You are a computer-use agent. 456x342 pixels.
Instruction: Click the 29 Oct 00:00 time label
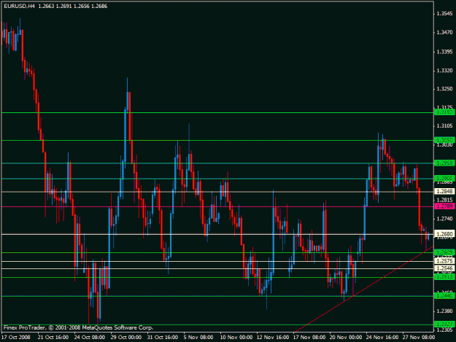pyautogui.click(x=126, y=338)
